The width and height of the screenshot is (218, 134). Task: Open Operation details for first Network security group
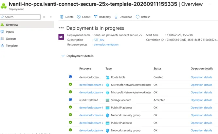pyautogui.click(x=201, y=115)
